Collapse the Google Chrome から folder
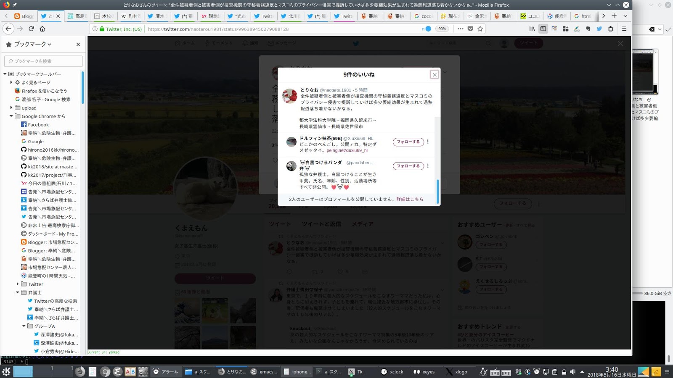Screen dimensions: 673x378 [x=11, y=116]
